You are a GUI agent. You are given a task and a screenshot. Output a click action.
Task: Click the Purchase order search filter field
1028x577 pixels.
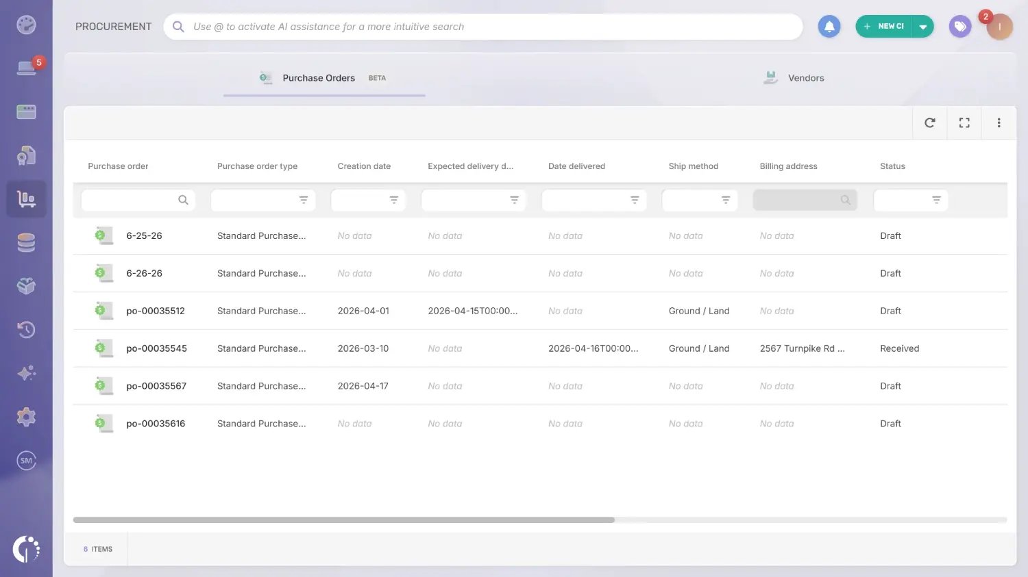[x=138, y=200]
